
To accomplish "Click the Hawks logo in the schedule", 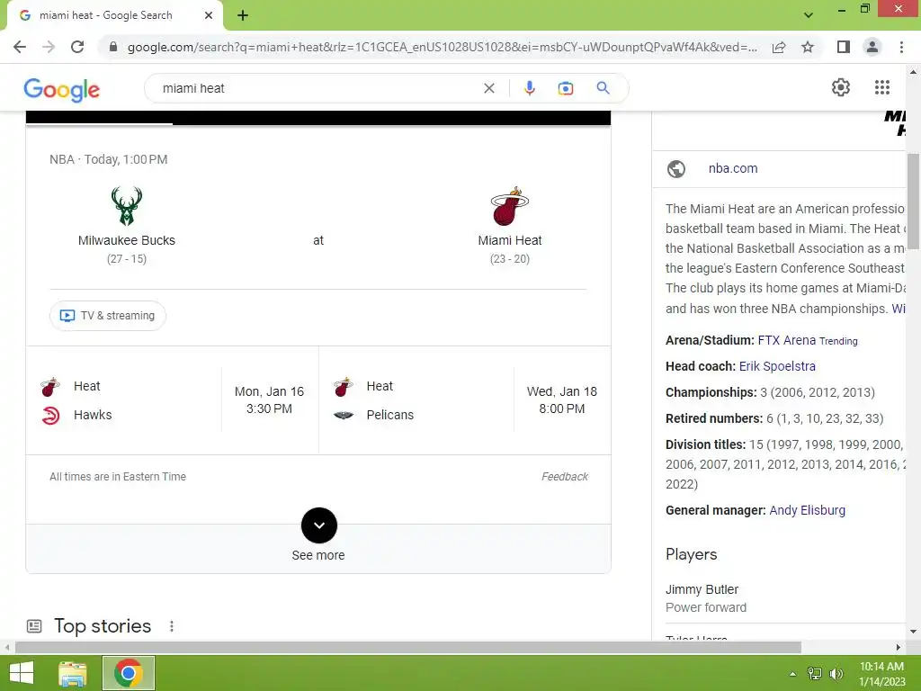I will point(51,416).
